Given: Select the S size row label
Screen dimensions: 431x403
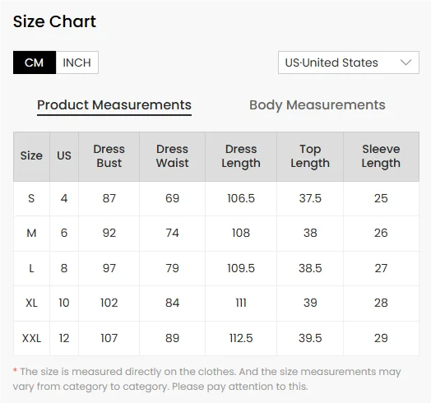Looking at the screenshot, I should (x=31, y=198).
